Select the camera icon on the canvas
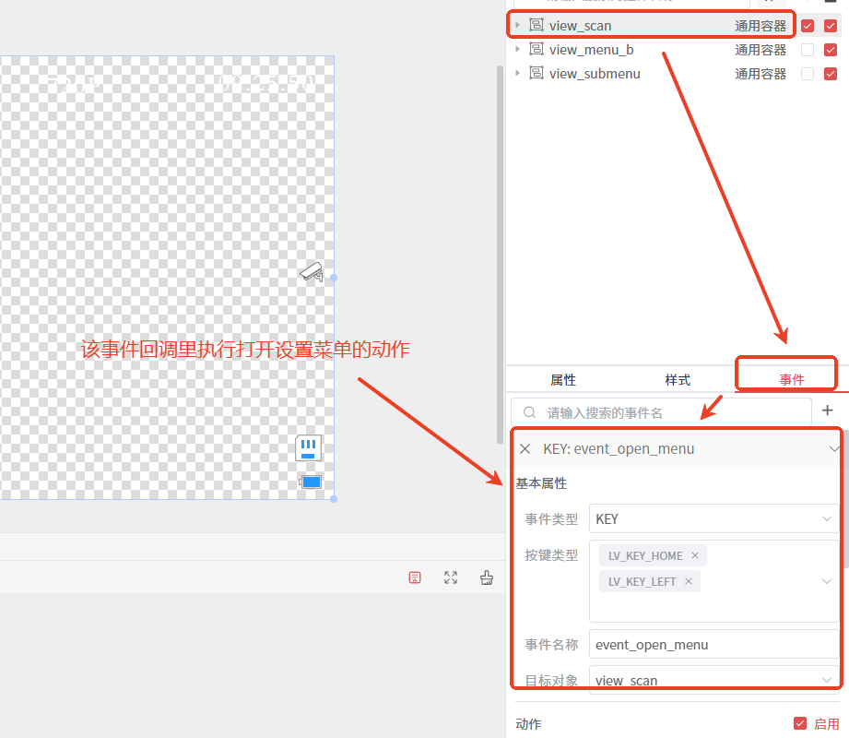Viewport: 849px width, 738px height. click(x=312, y=271)
